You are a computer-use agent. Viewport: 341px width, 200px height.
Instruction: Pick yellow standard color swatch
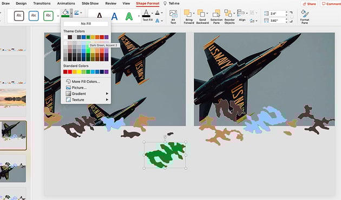coord(79,72)
